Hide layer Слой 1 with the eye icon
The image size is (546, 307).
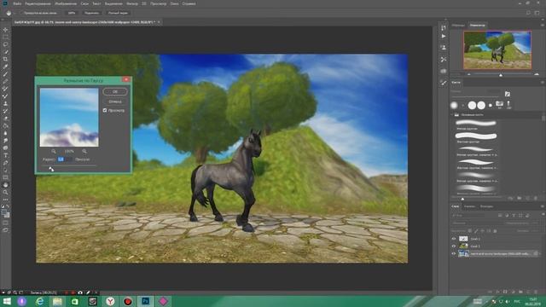[454, 246]
